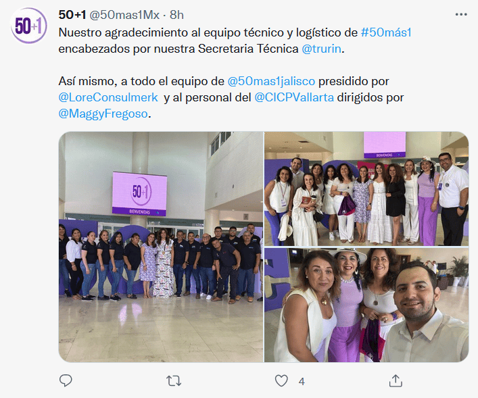Click the reply speech bubble icon

66,380
